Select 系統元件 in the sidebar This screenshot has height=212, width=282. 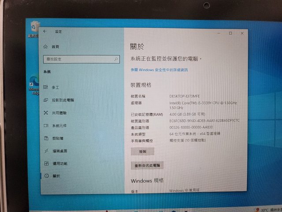pyautogui.click(x=59, y=126)
